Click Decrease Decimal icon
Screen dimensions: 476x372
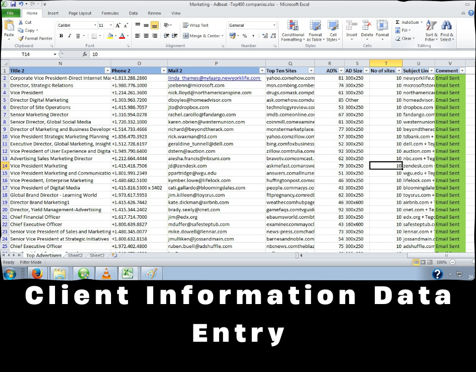[273, 36]
